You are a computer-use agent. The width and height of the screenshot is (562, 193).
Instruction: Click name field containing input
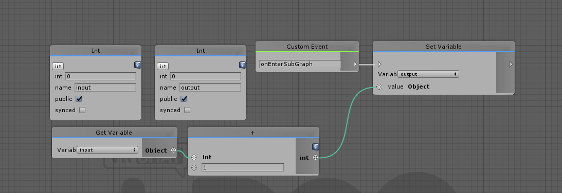[105, 88]
